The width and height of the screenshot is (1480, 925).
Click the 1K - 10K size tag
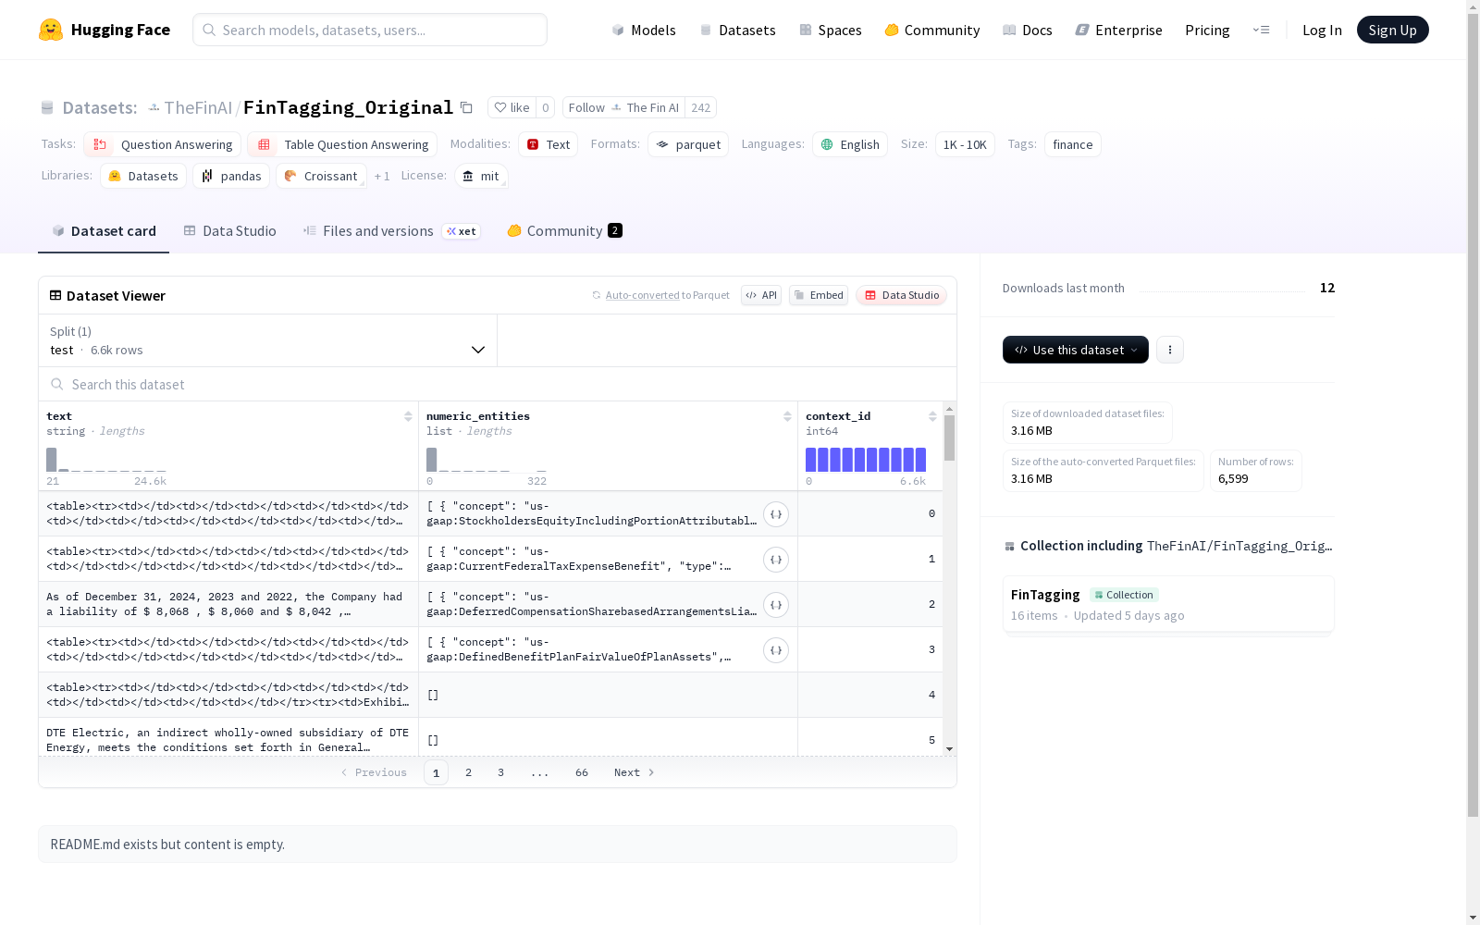[965, 144]
